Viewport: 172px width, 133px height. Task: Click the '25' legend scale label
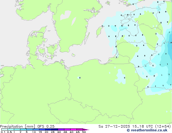tap(53, 132)
